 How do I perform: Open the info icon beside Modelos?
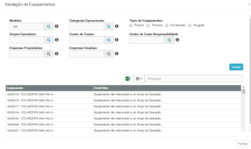57,26
